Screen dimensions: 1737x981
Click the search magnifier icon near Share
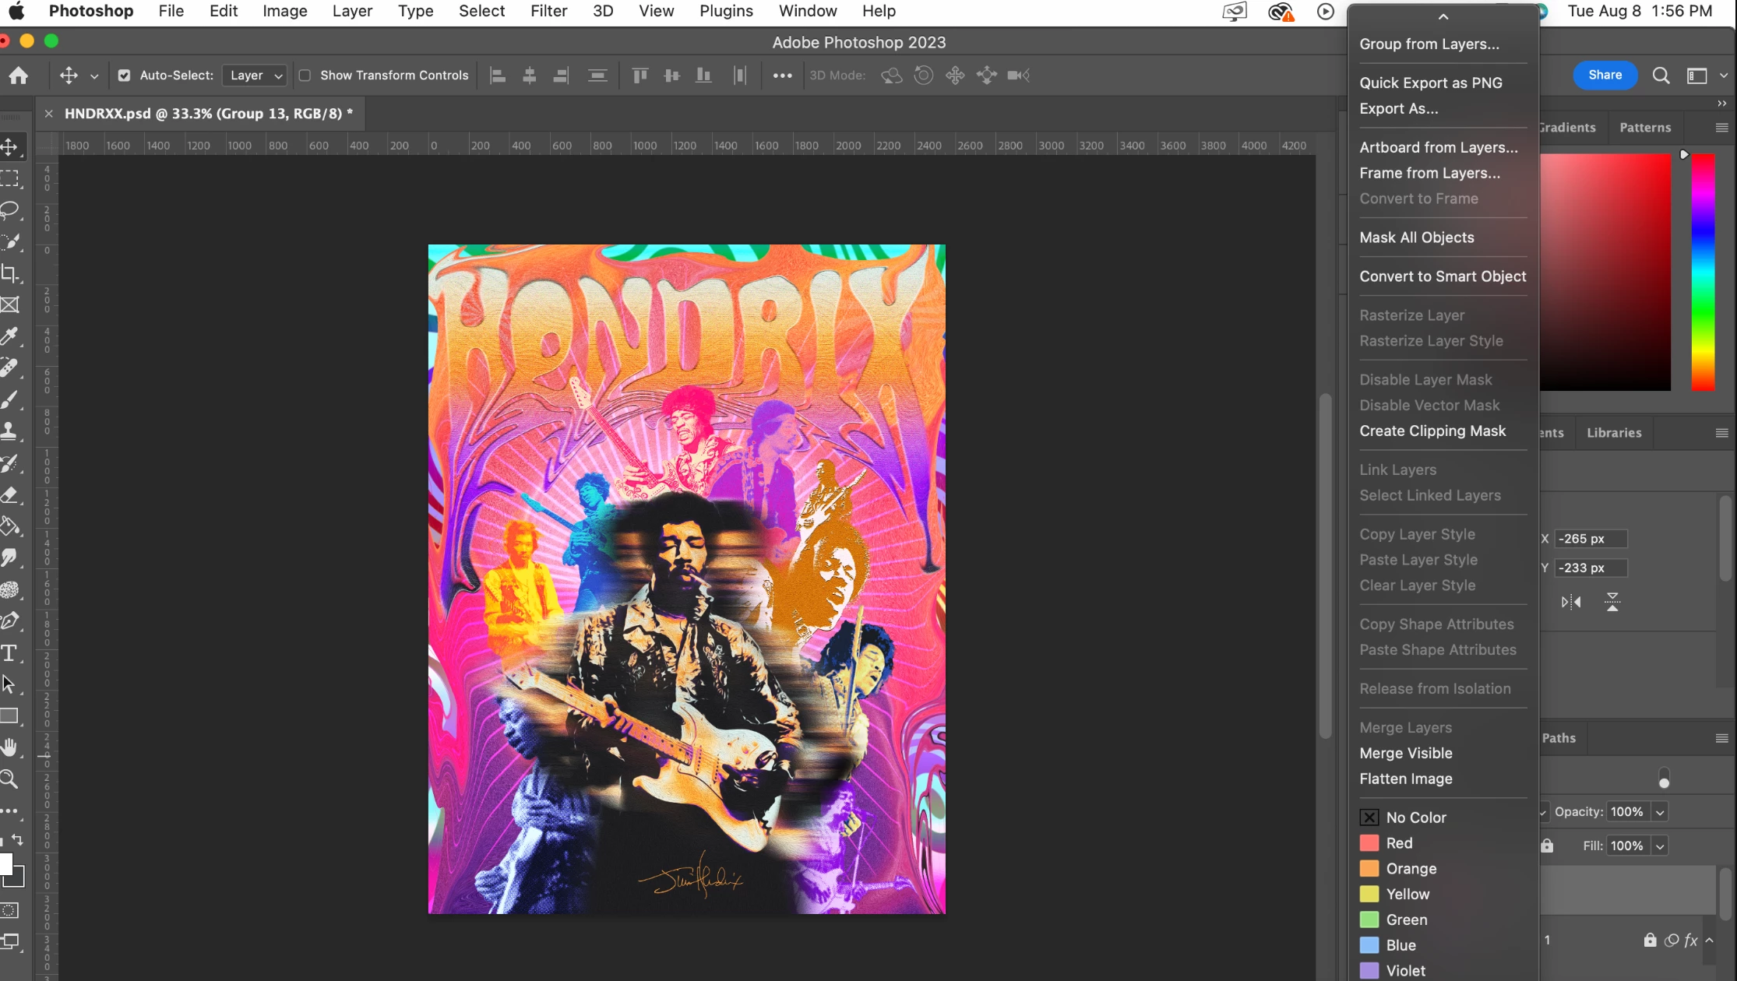click(1661, 76)
